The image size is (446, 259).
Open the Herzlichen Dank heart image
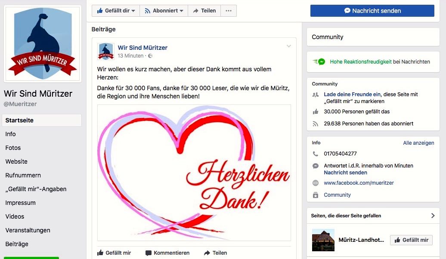pos(194,173)
